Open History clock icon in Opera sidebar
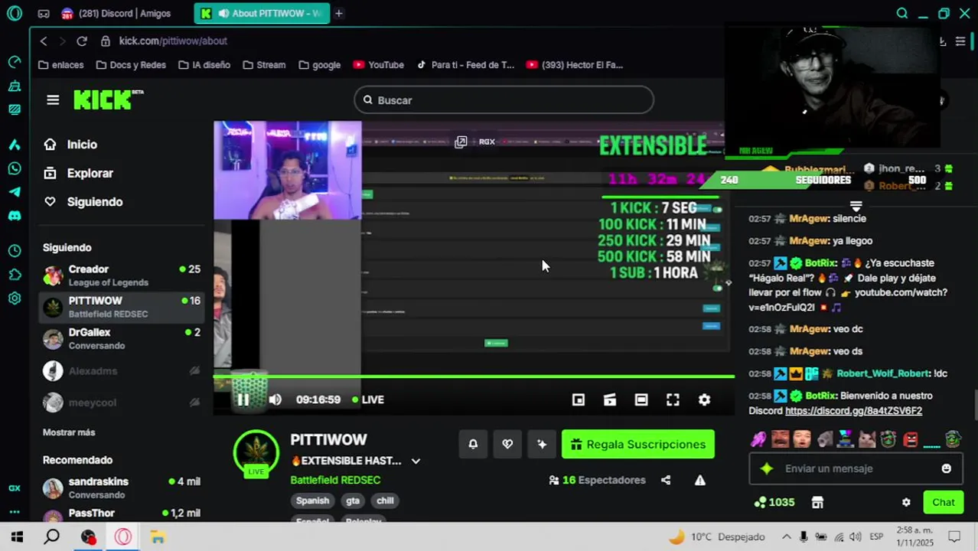978x551 pixels. tap(15, 250)
